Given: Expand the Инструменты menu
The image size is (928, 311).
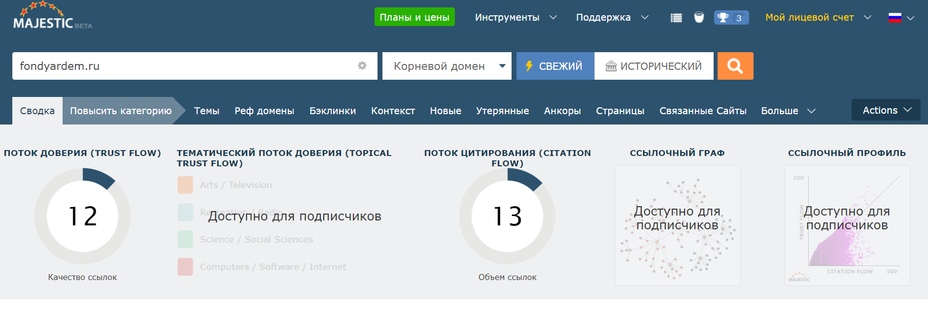Looking at the screenshot, I should [x=516, y=18].
